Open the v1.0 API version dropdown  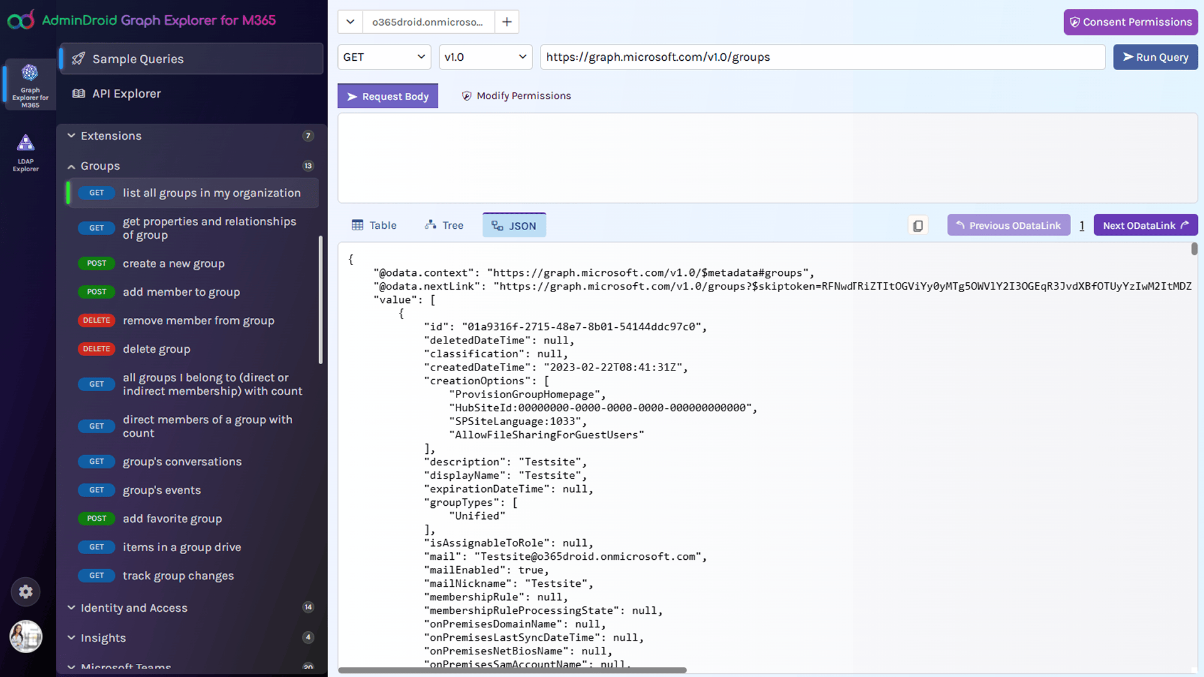point(485,57)
